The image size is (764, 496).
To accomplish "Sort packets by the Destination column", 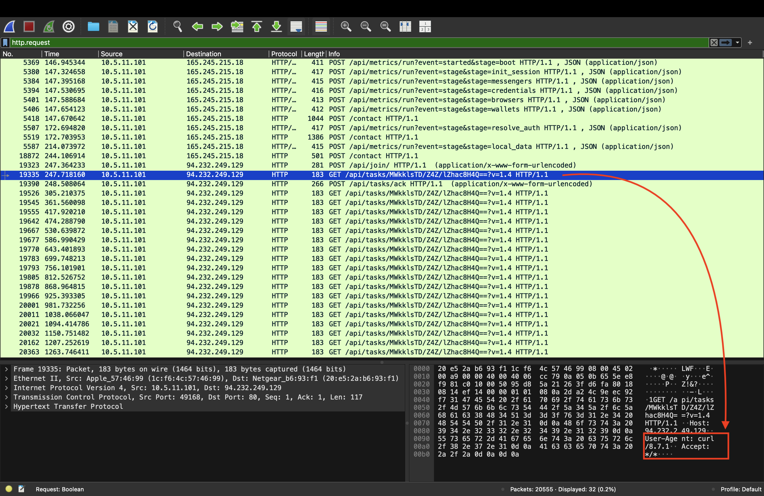I will [x=226, y=54].
